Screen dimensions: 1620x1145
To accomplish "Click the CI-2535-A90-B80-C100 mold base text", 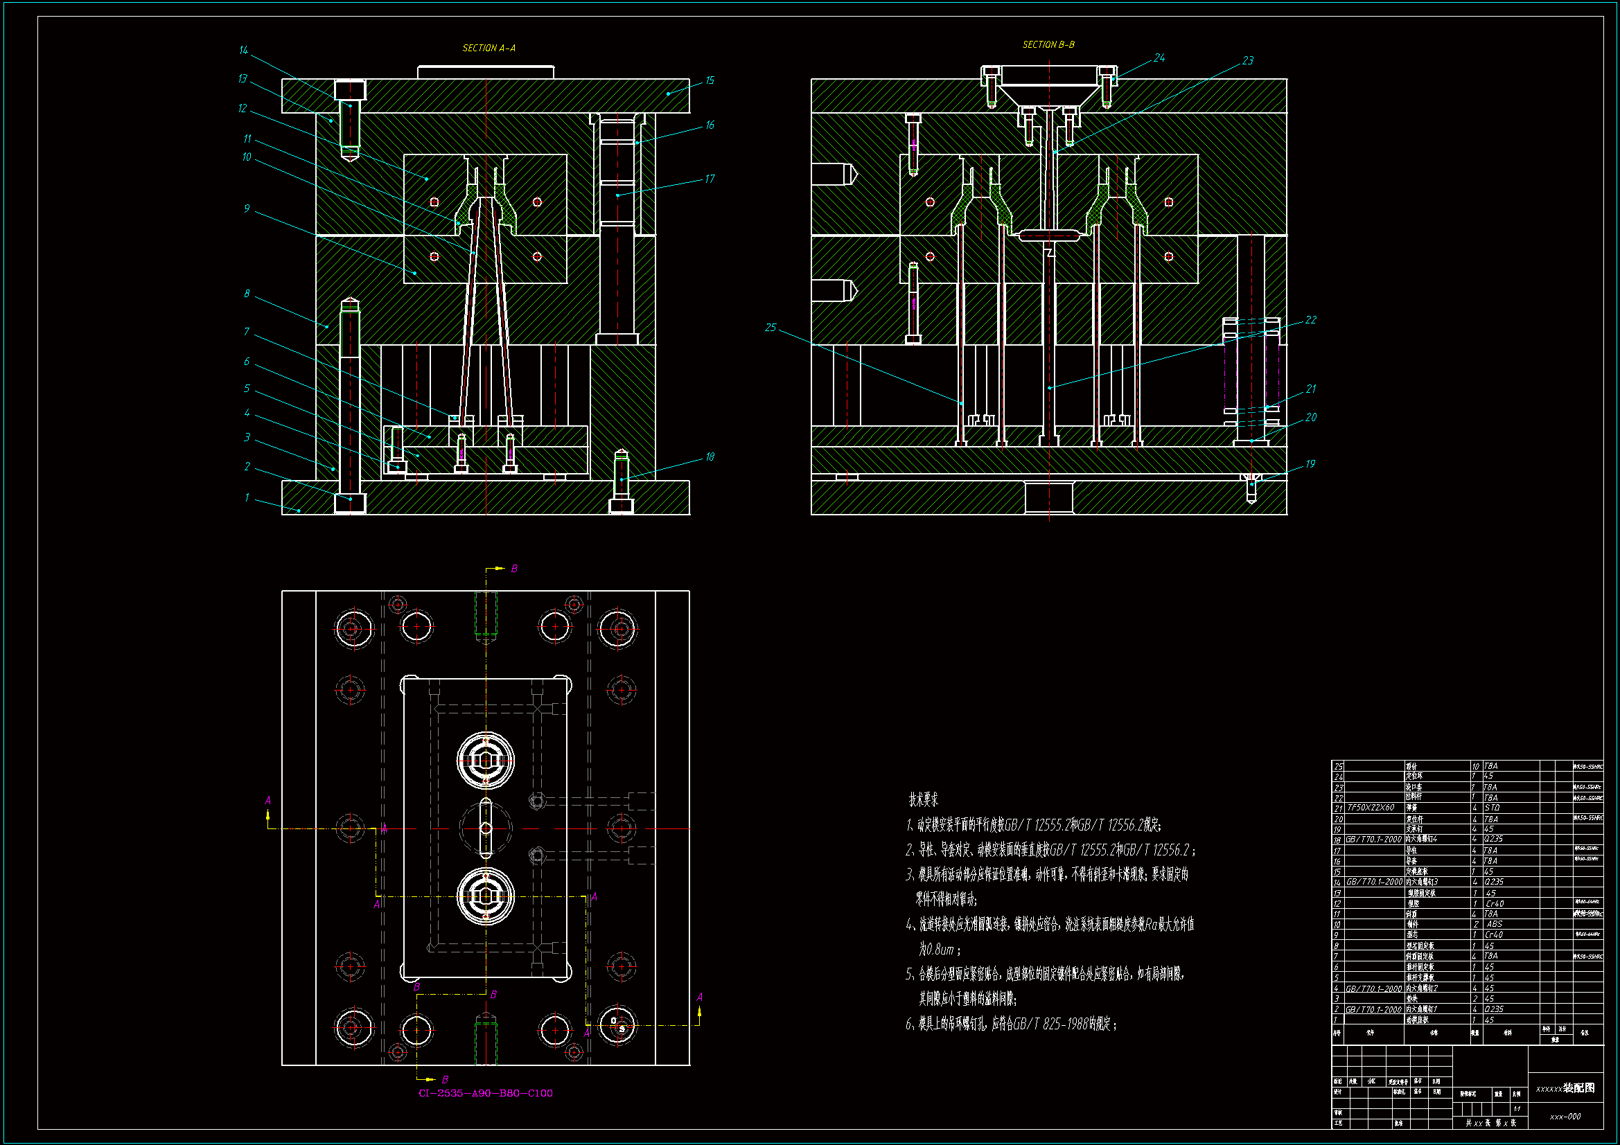I will pyautogui.click(x=486, y=1093).
